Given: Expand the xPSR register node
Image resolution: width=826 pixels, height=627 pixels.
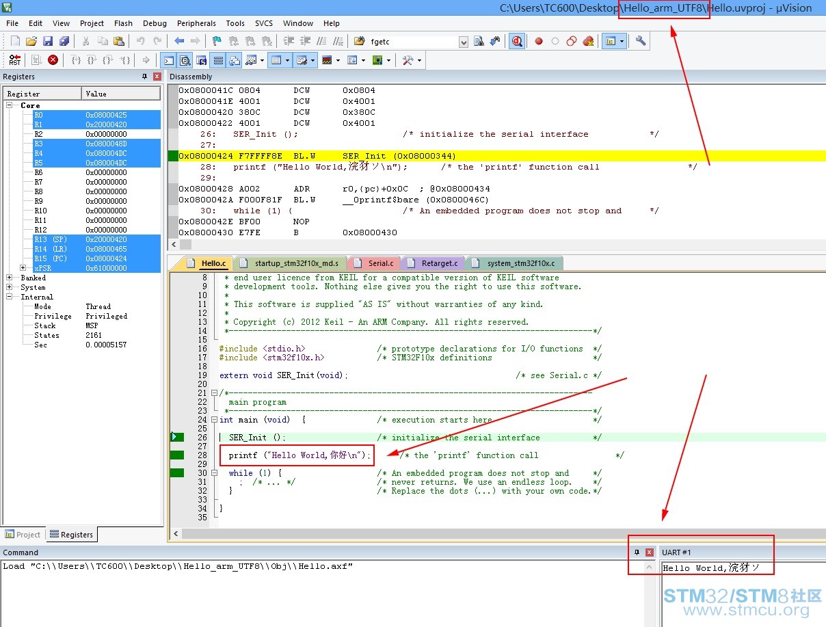Looking at the screenshot, I should (23, 268).
